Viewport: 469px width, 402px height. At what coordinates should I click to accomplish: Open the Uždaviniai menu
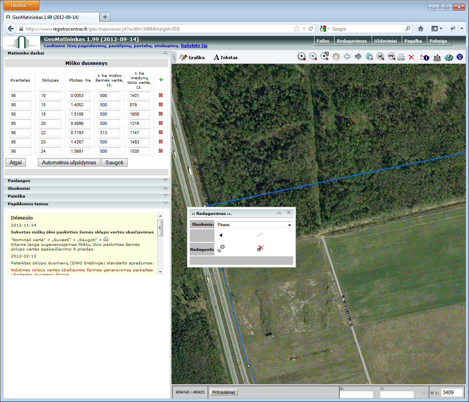[386, 41]
